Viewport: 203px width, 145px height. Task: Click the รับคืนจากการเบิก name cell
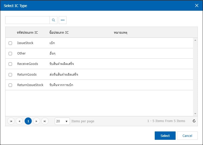(61, 85)
